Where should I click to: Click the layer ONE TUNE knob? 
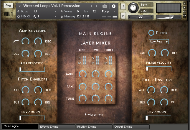point(83,98)
